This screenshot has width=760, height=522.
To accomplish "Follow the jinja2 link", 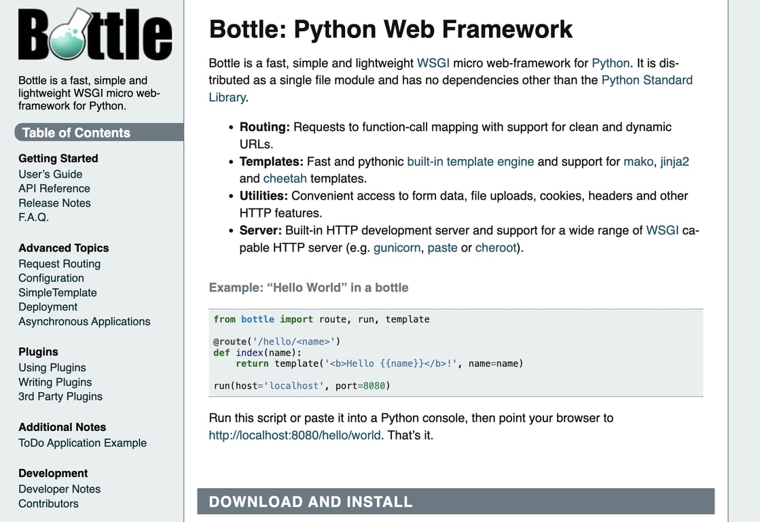I will pyautogui.click(x=674, y=162).
